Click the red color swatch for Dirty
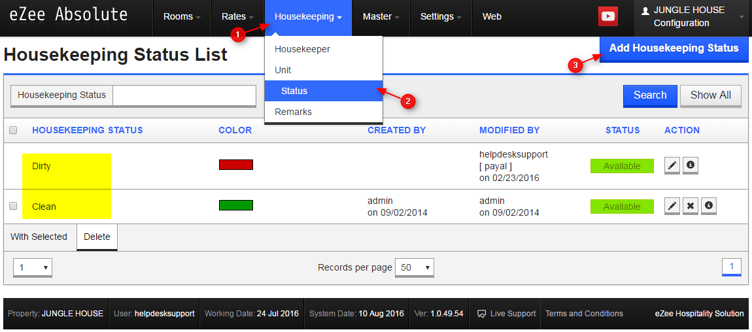752x332 pixels. tap(236, 165)
